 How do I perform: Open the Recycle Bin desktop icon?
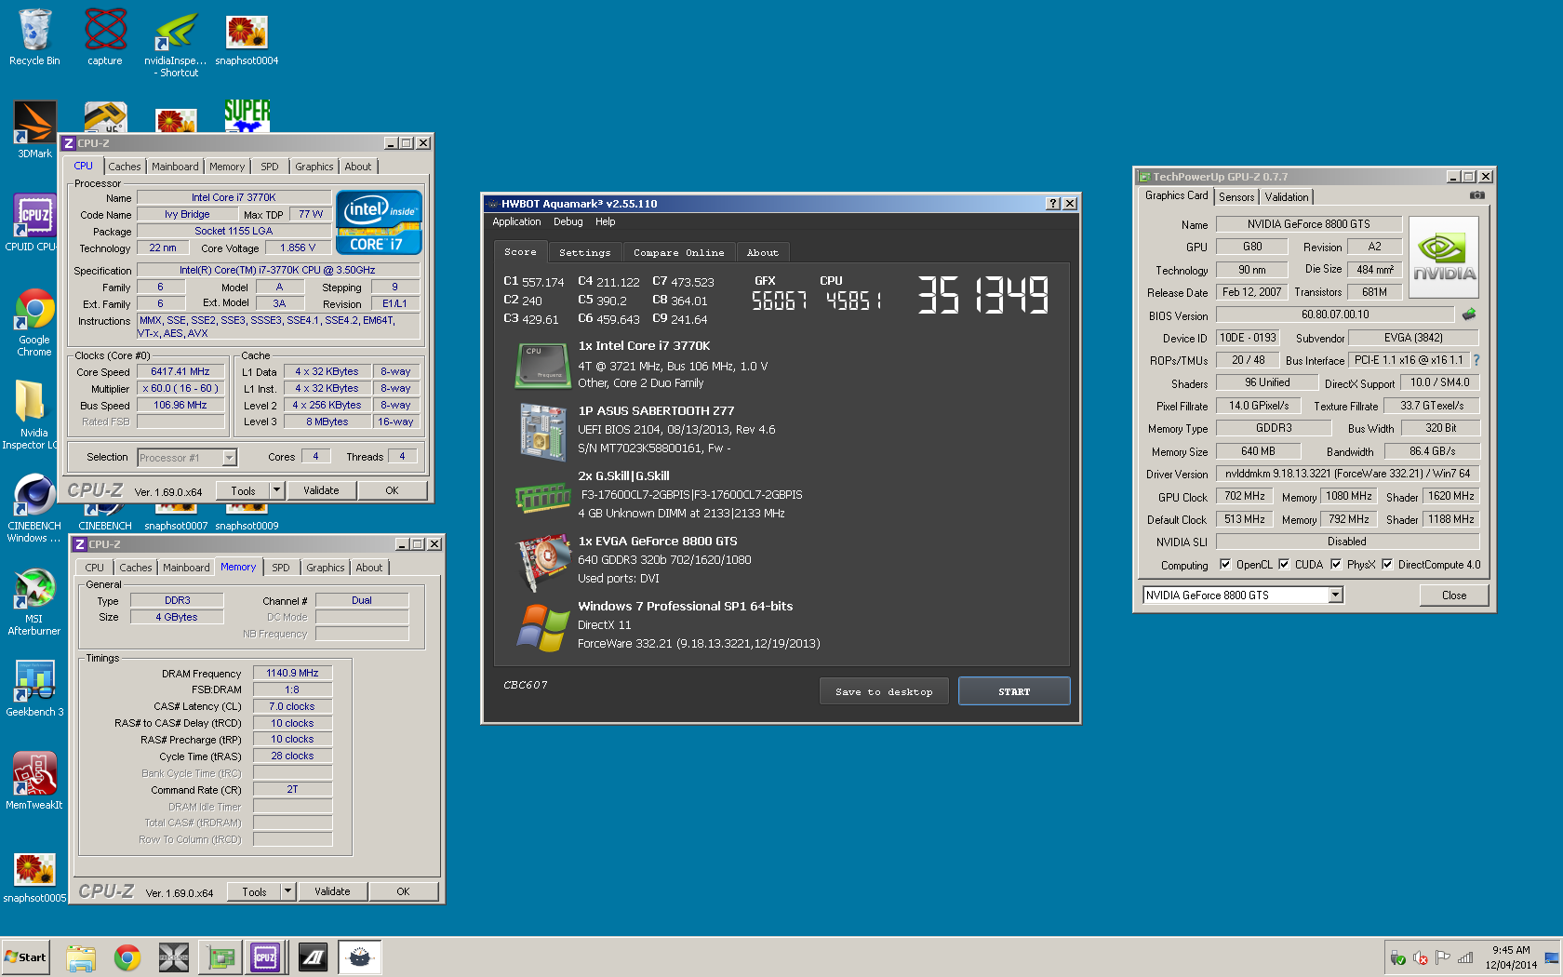(34, 37)
